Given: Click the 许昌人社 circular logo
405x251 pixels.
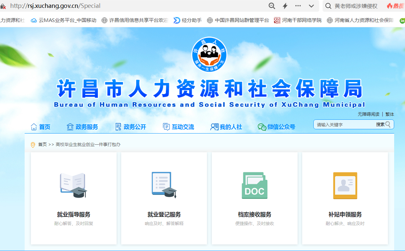Looking at the screenshot, I should (x=209, y=54).
